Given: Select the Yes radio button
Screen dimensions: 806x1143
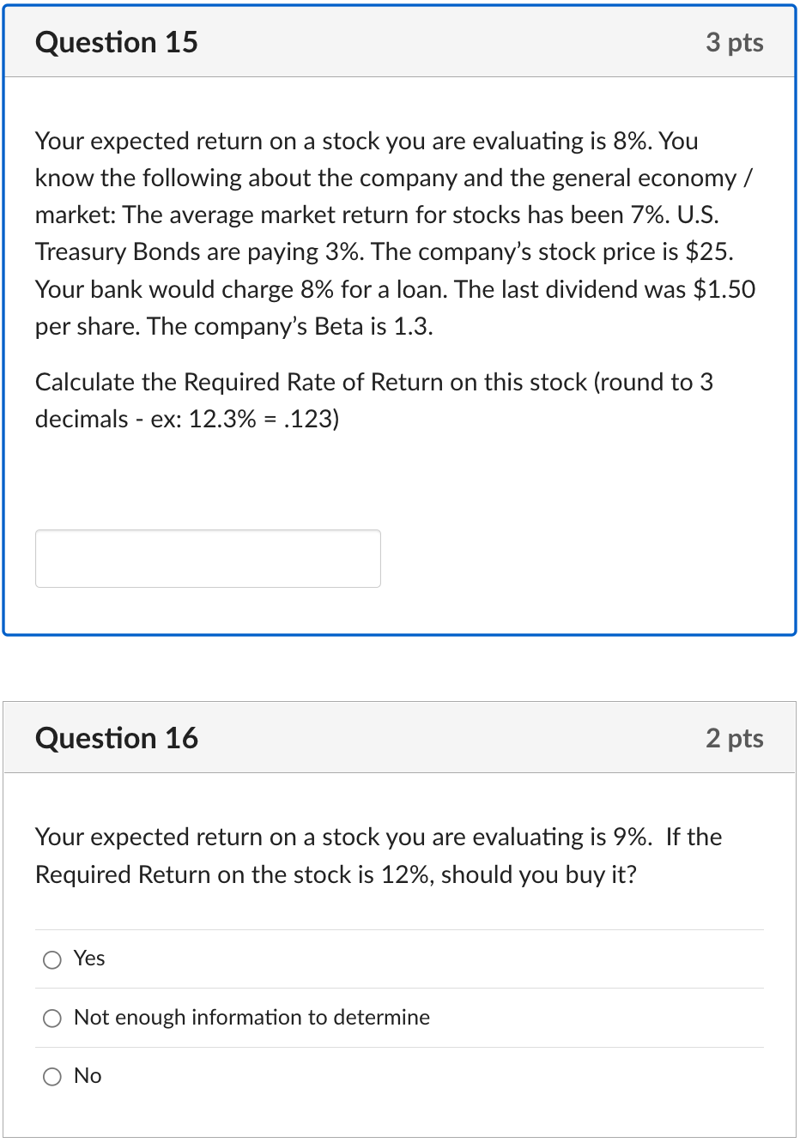Looking at the screenshot, I should pyautogui.click(x=52, y=959).
